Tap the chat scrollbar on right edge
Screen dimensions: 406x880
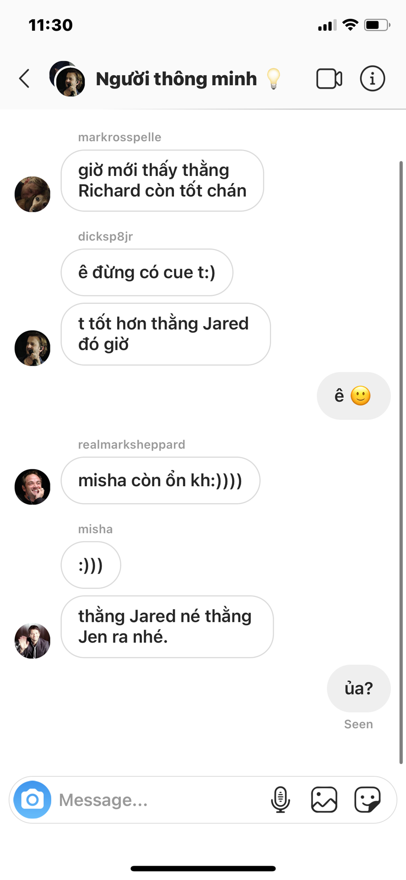(401, 462)
